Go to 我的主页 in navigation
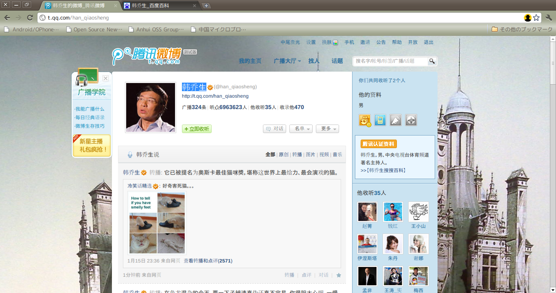556x293 pixels. coord(250,61)
